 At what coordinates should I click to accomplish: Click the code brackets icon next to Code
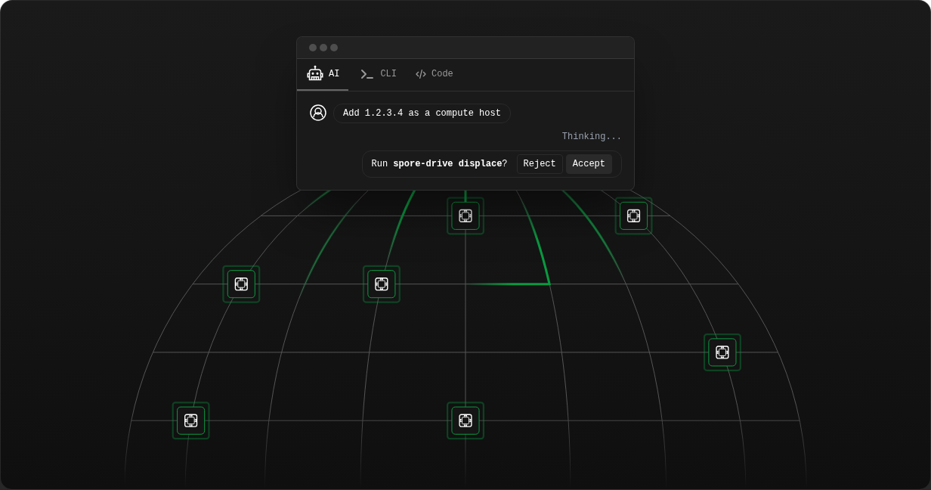coord(421,73)
